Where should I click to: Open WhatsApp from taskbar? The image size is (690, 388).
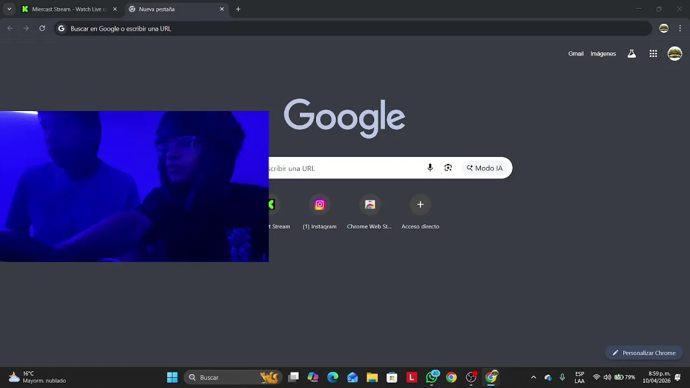432,377
